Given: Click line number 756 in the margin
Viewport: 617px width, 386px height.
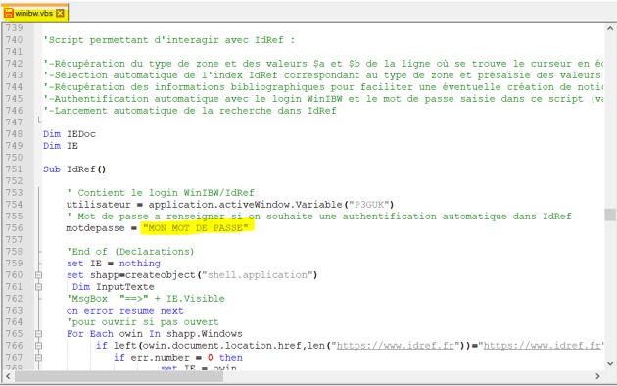Looking at the screenshot, I should tap(14, 228).
